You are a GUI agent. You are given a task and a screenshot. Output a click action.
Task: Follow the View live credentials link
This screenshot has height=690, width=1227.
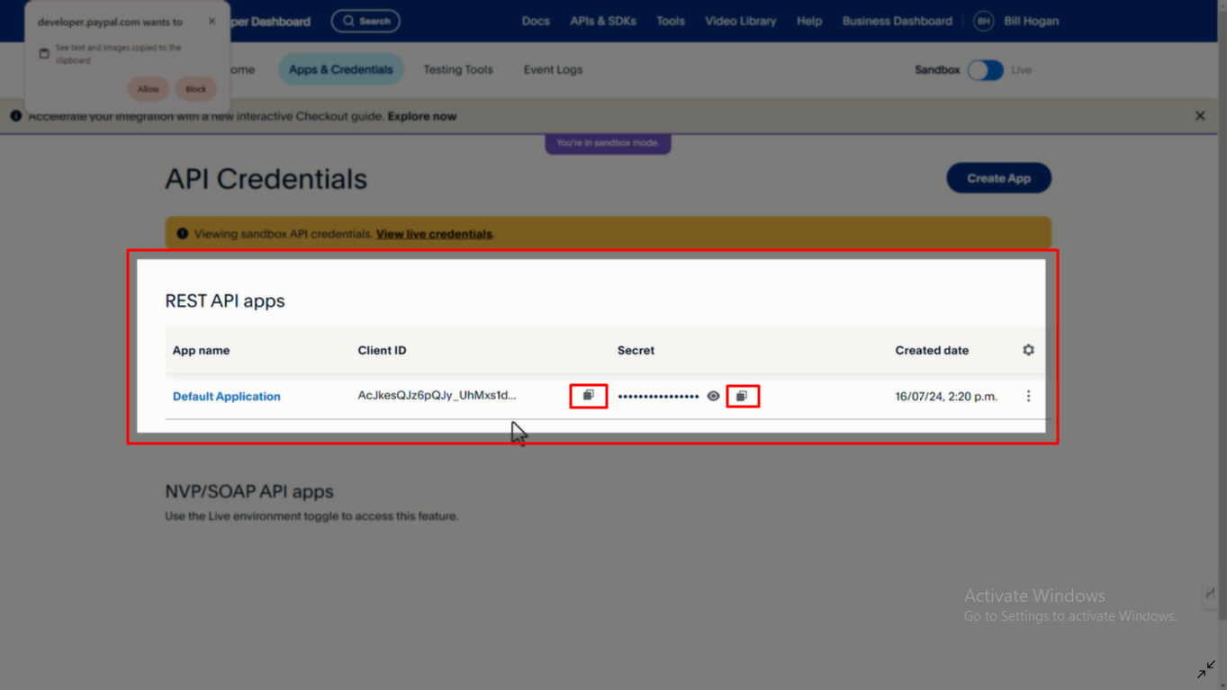click(x=434, y=234)
